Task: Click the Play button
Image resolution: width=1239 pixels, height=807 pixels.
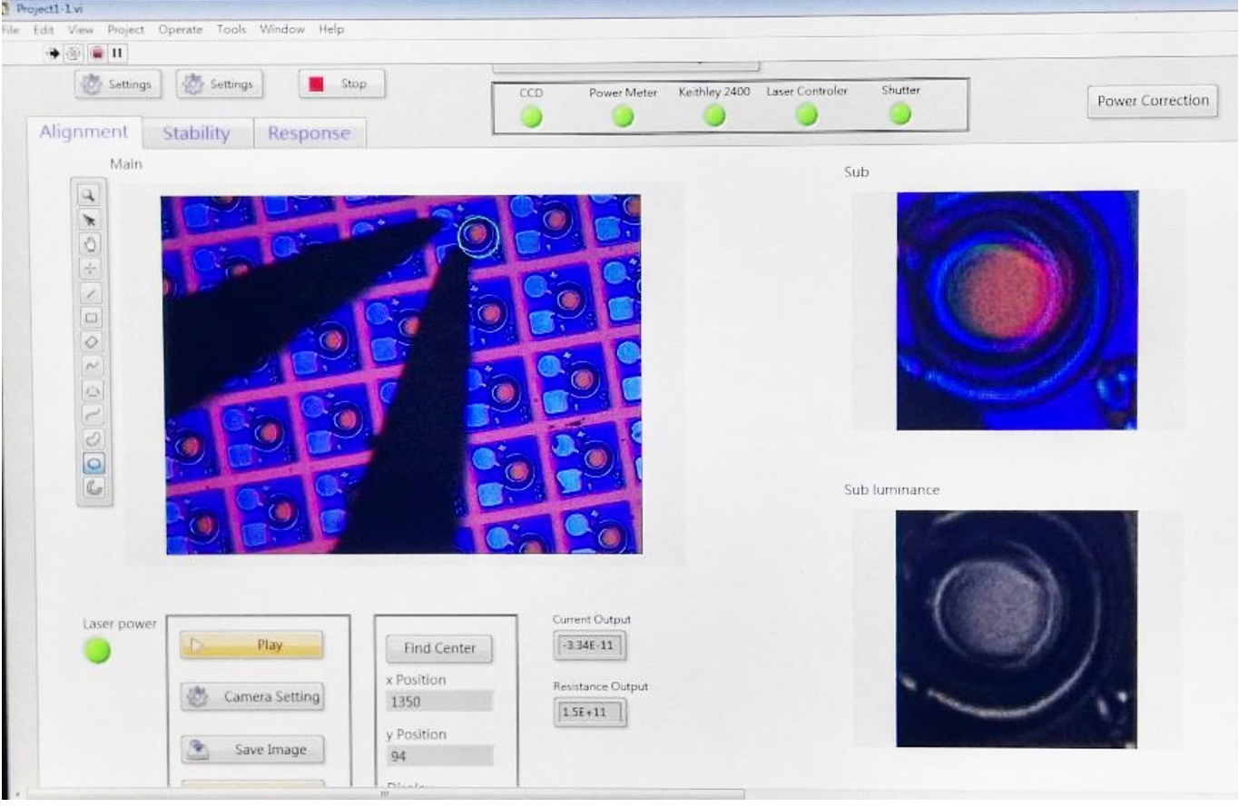Action: [251, 645]
